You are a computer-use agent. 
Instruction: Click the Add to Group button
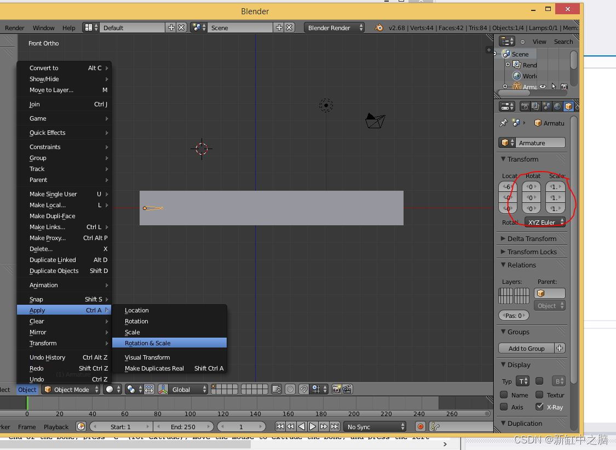526,349
